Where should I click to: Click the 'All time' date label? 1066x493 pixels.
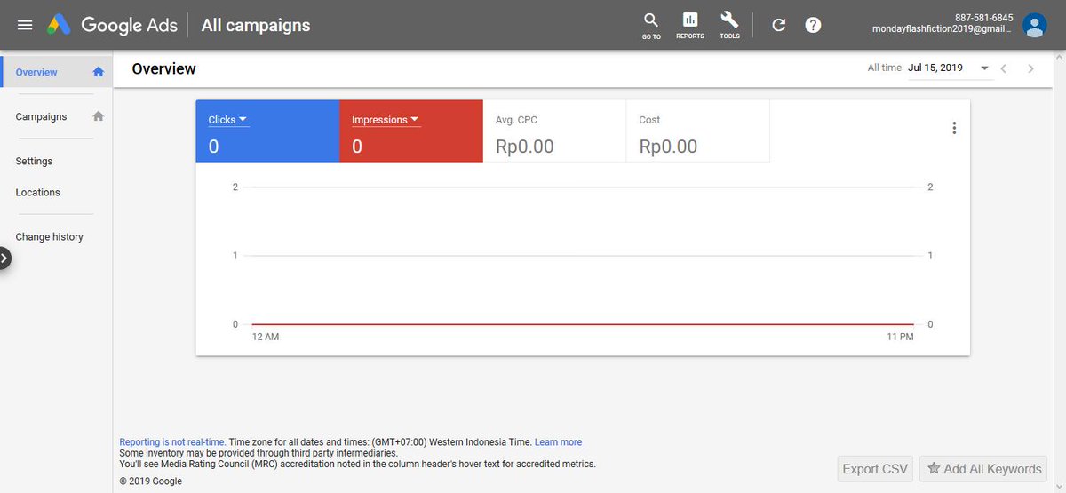coord(885,68)
